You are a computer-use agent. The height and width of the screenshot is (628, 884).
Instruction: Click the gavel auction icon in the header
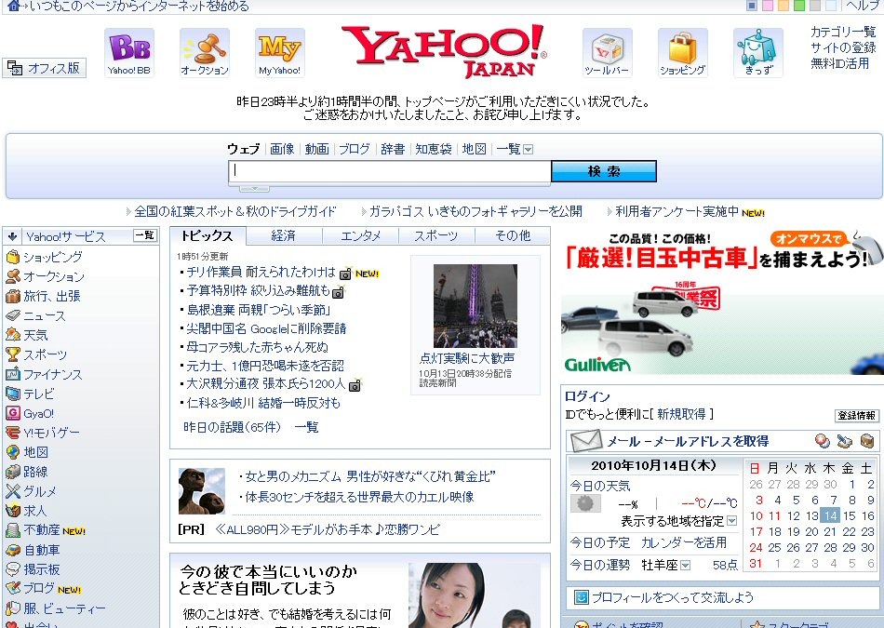[205, 52]
